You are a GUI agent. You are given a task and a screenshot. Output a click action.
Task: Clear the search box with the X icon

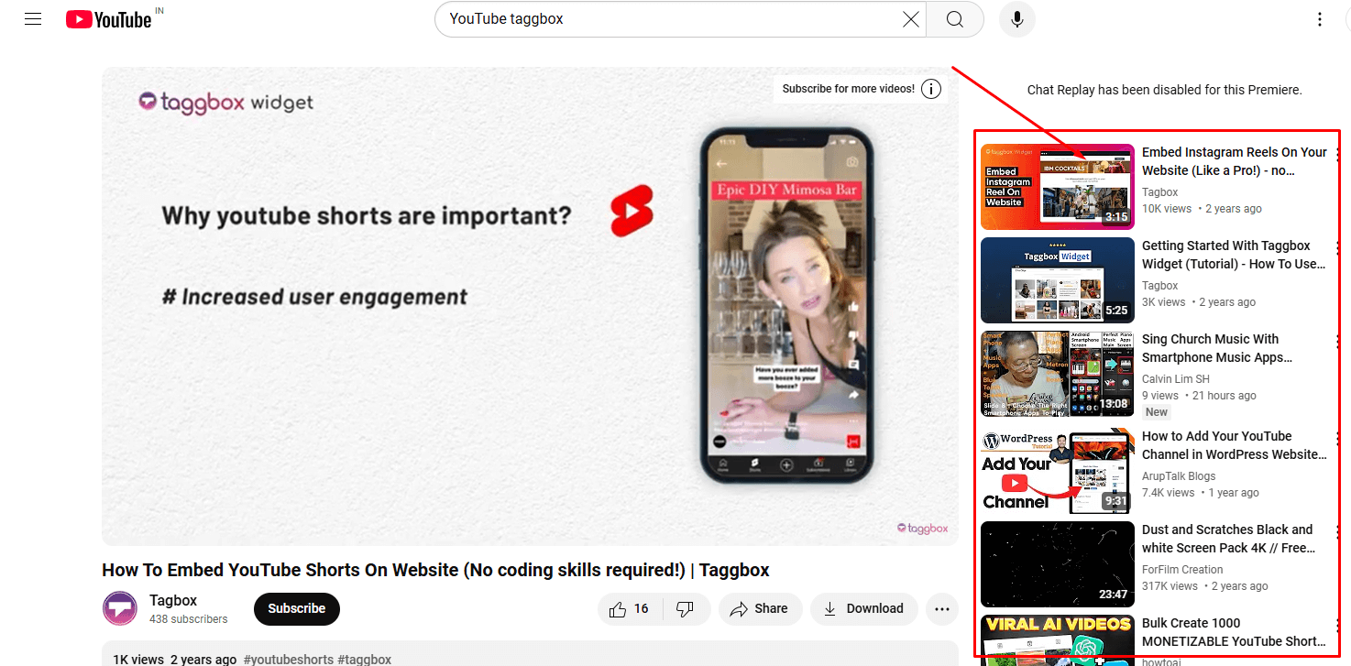point(910,18)
